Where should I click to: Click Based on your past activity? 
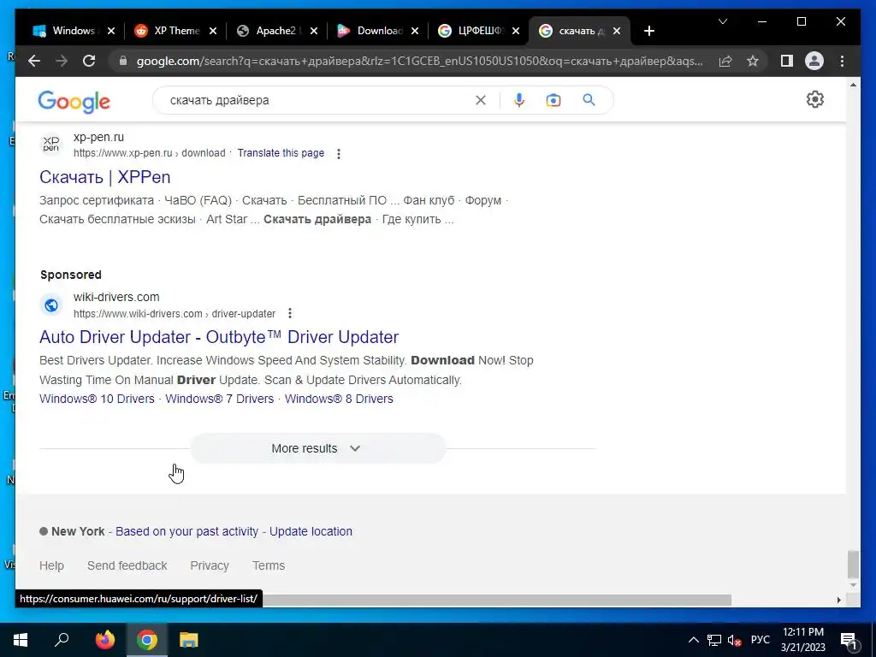(x=186, y=531)
